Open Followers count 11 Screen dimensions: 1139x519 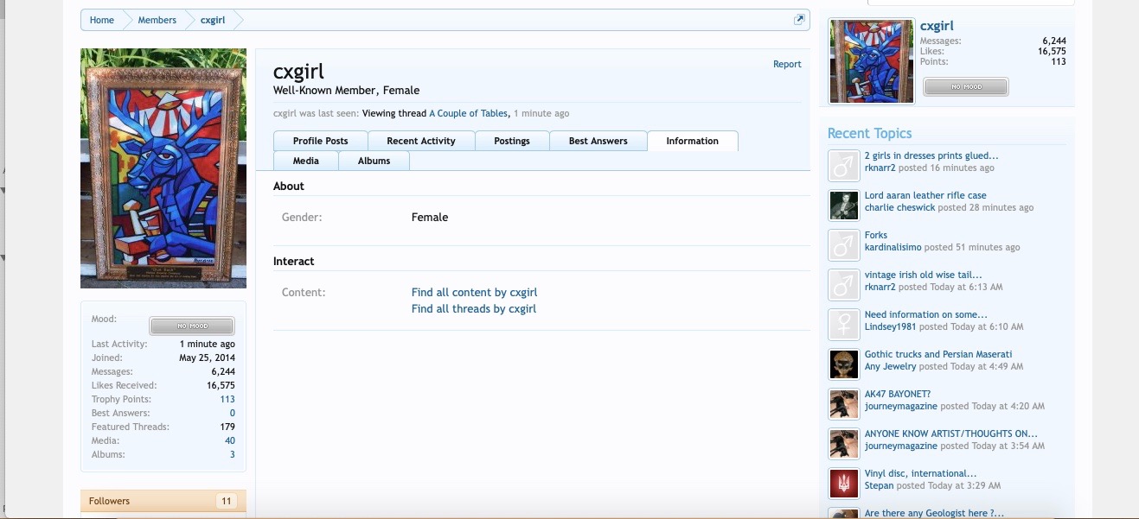[x=227, y=501]
